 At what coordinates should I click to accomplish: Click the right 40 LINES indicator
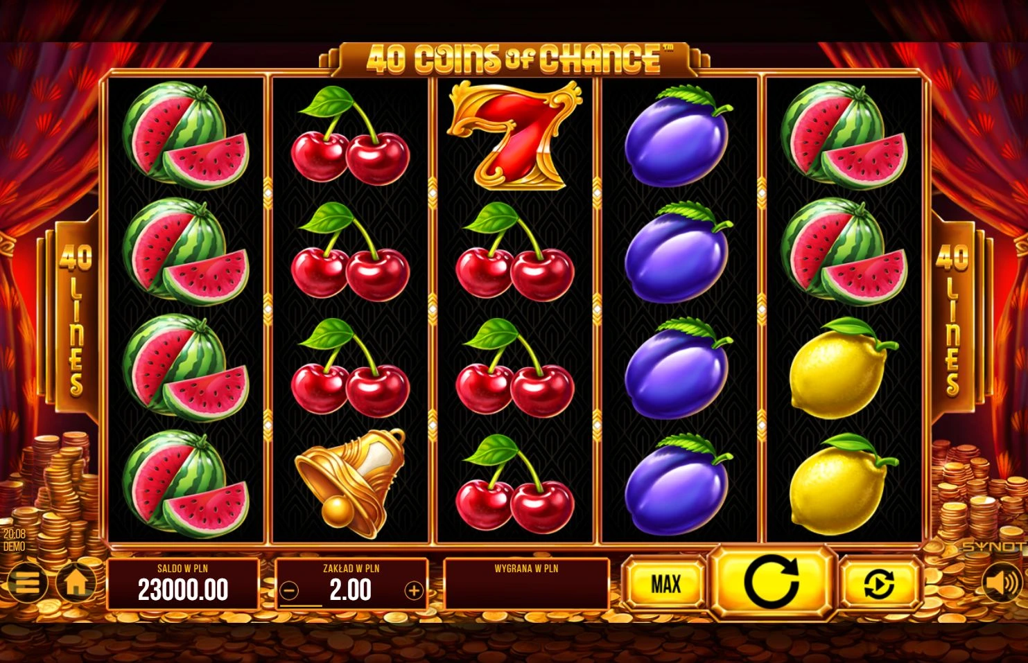952,319
